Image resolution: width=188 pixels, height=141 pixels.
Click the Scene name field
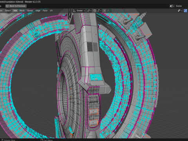pos(181,6)
